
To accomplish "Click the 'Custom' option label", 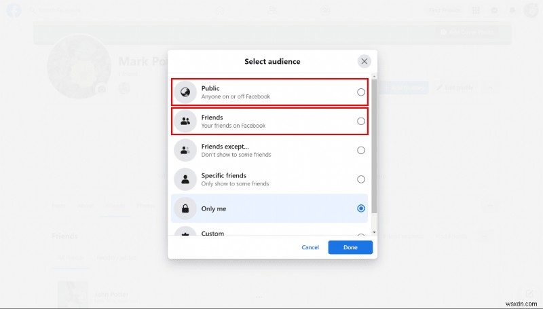I will [x=212, y=233].
